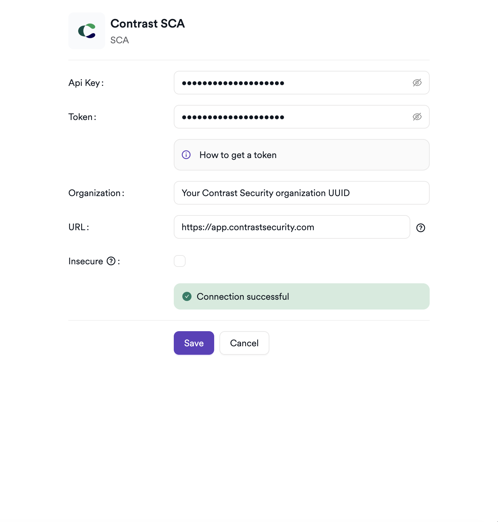Click the Organization field label
The image size is (498, 522).
(95, 193)
